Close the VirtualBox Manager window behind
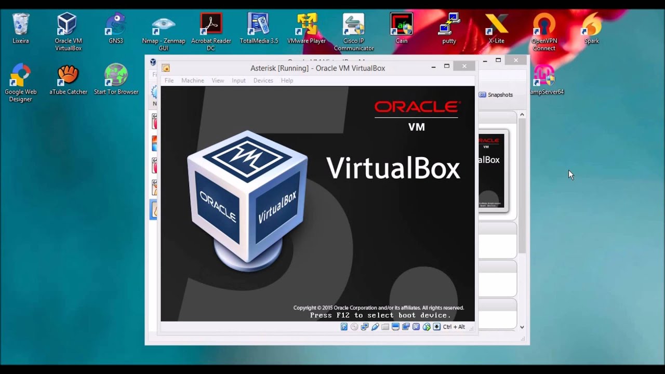This screenshot has height=374, width=665. coord(516,60)
